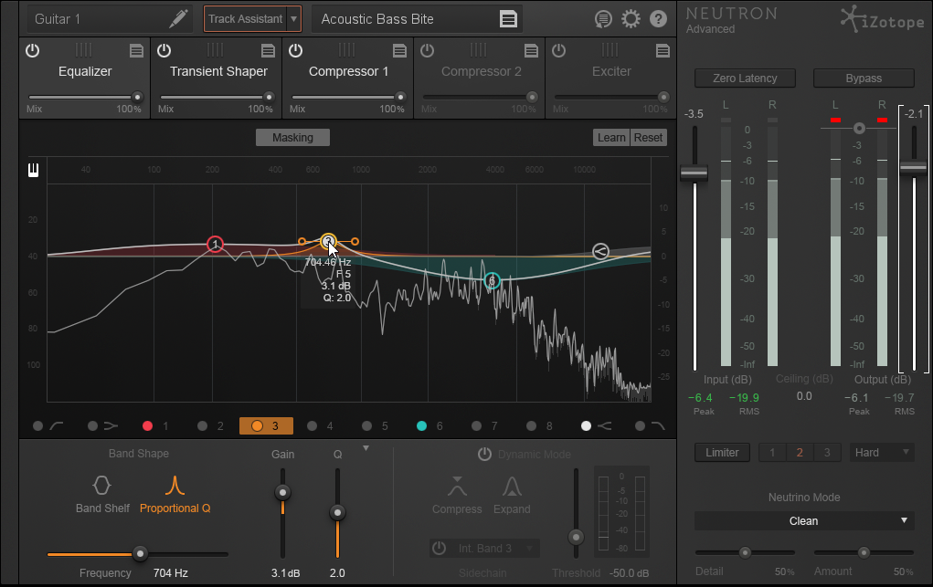Click the Reset button
This screenshot has width=933, height=587.
648,137
